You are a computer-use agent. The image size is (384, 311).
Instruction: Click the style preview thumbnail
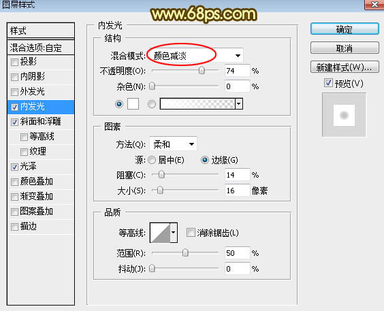(x=344, y=115)
